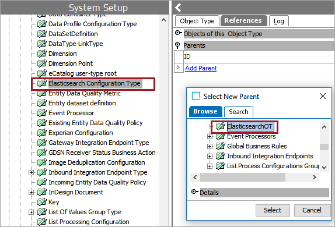Image resolution: width=335 pixels, height=227 pixels.
Task: Select ElasticsearchOT in the parent dialog
Action: click(x=250, y=126)
